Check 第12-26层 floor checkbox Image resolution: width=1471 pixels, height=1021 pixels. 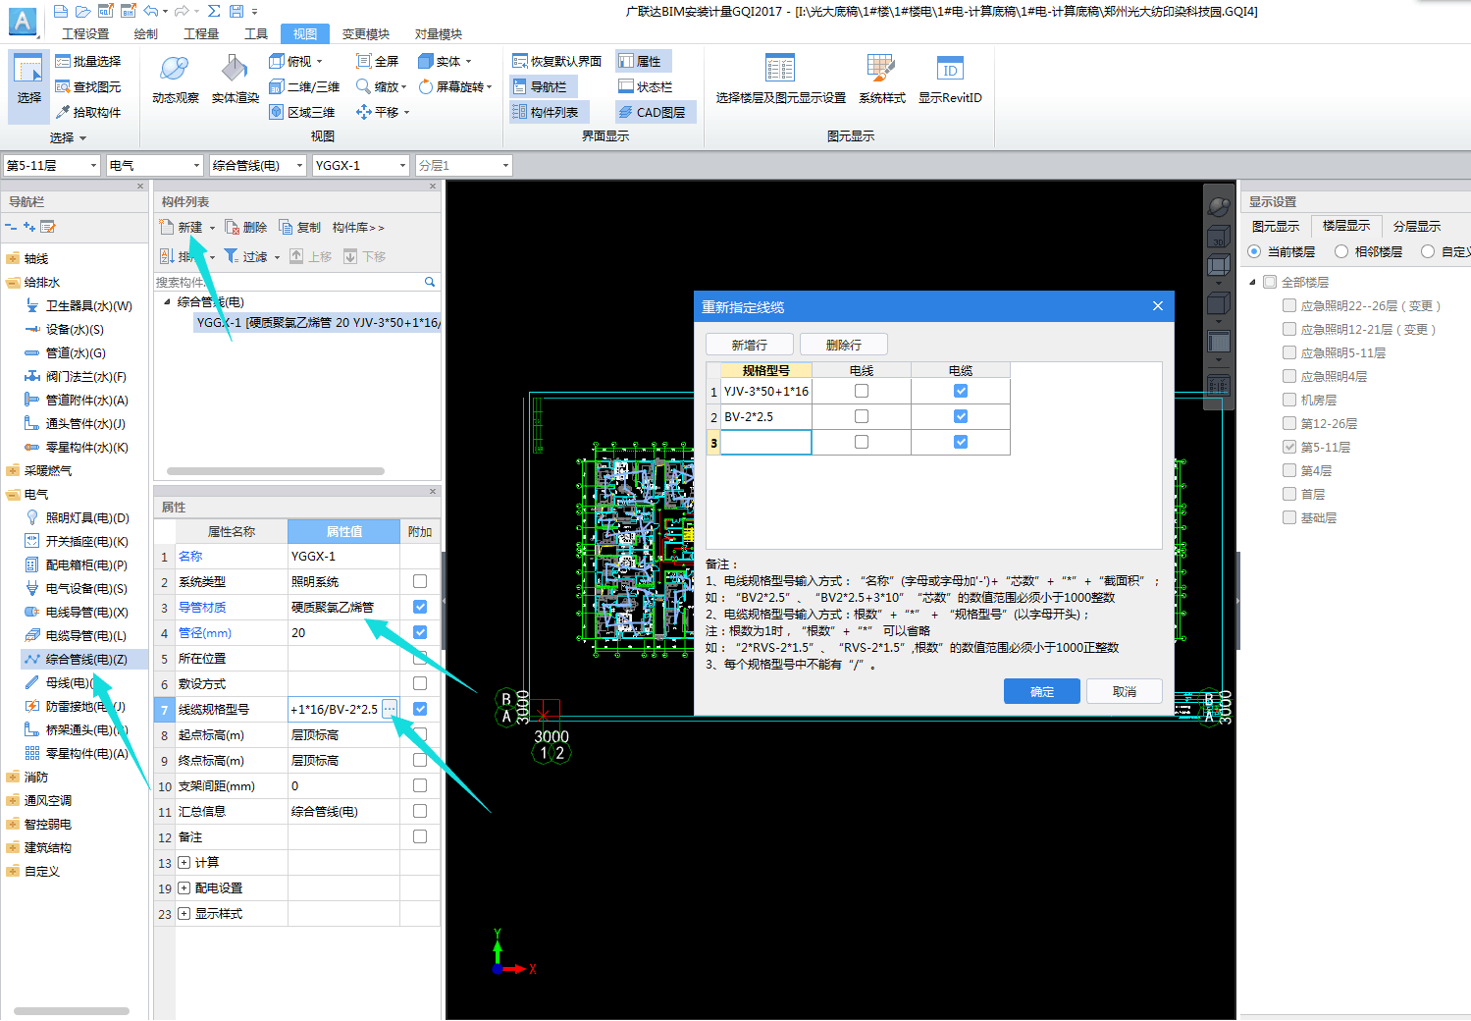pyautogui.click(x=1289, y=423)
